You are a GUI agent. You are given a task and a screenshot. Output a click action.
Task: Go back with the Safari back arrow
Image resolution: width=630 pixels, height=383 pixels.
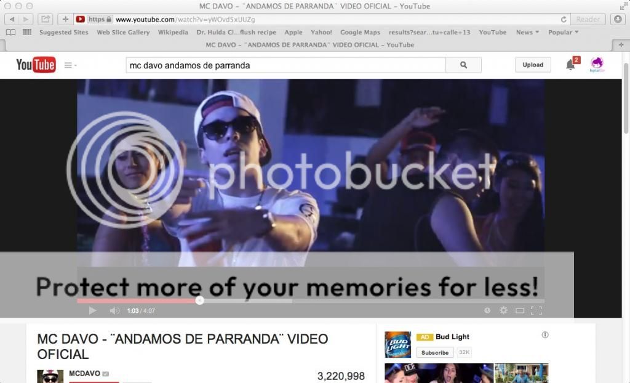tap(12, 19)
